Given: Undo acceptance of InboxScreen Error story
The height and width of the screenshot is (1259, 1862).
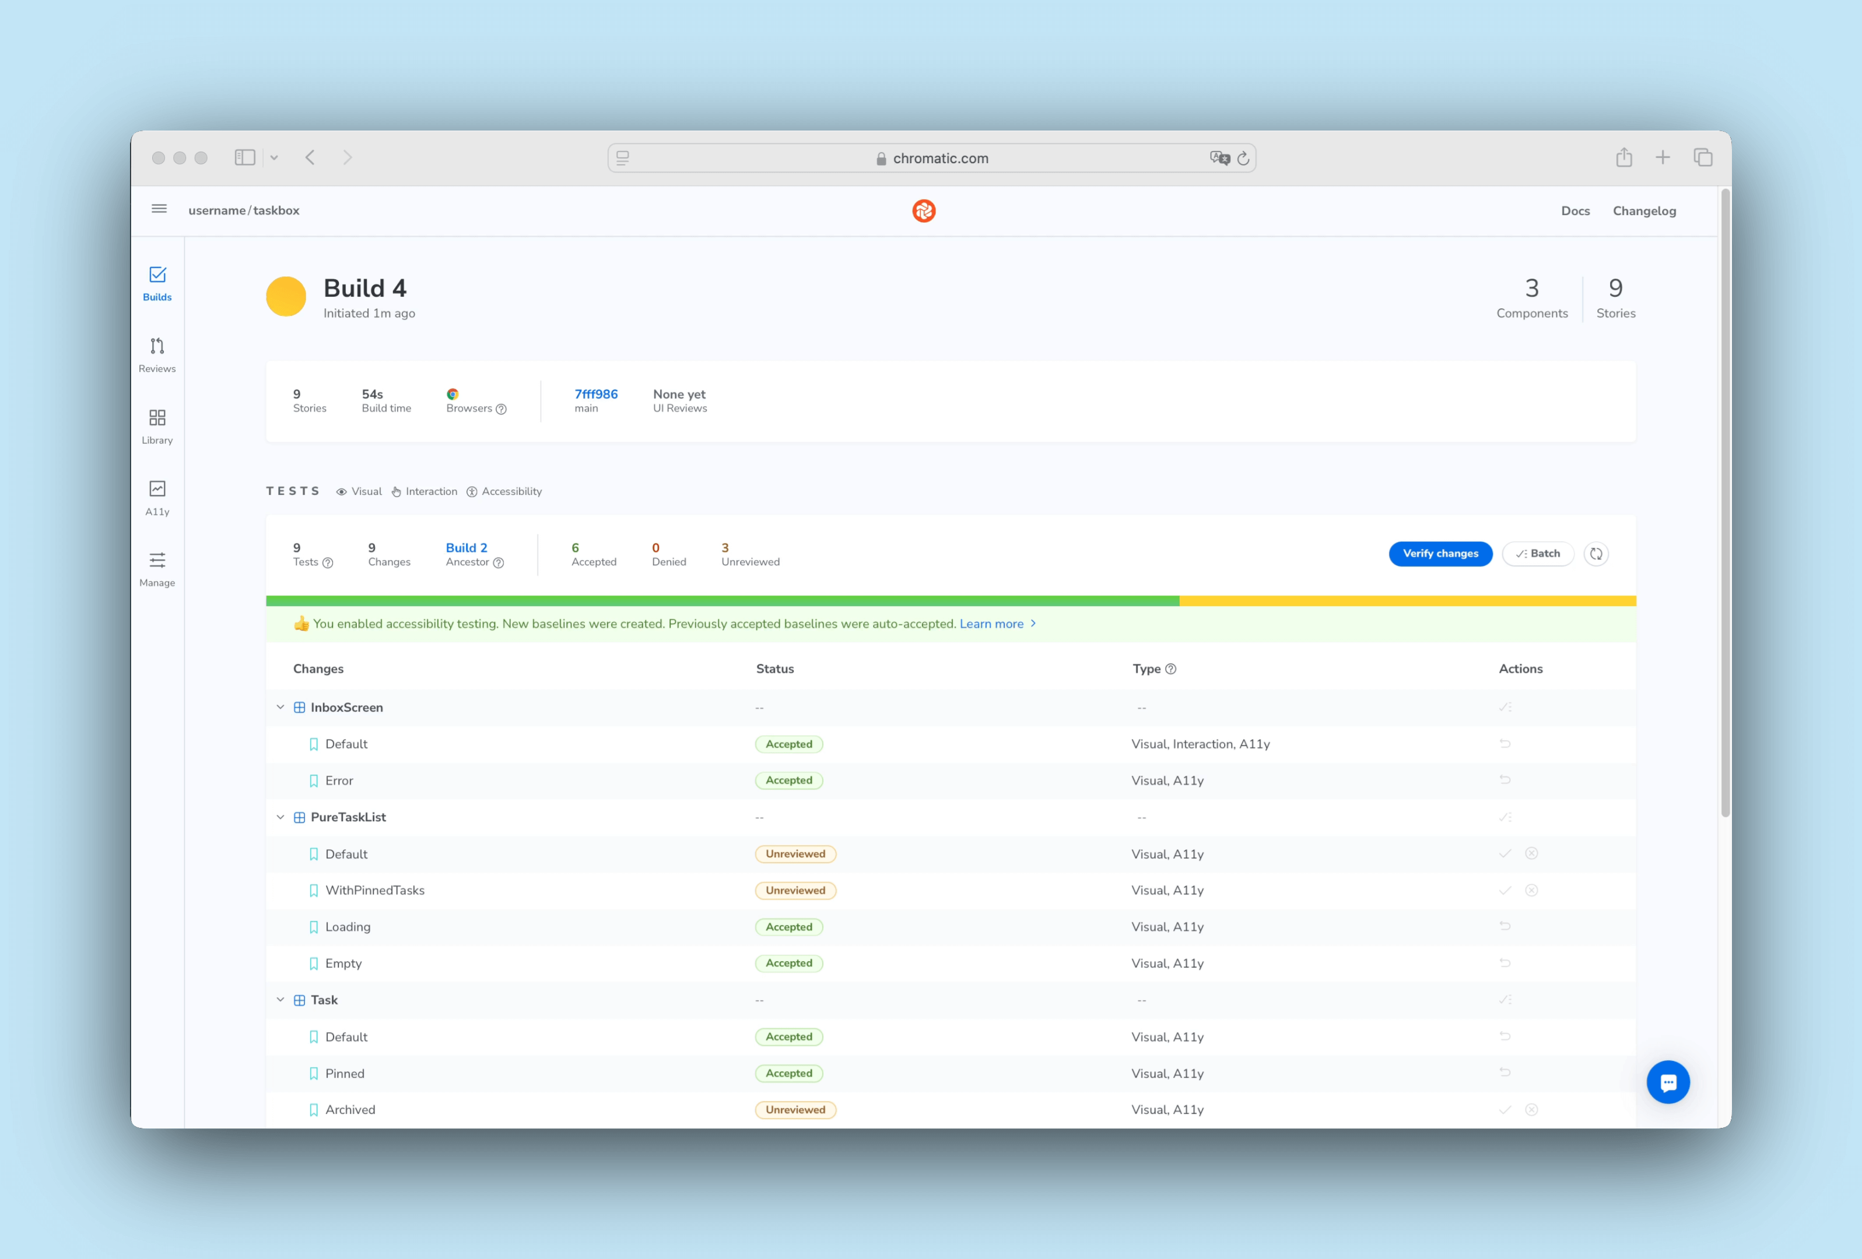Looking at the screenshot, I should (1505, 780).
